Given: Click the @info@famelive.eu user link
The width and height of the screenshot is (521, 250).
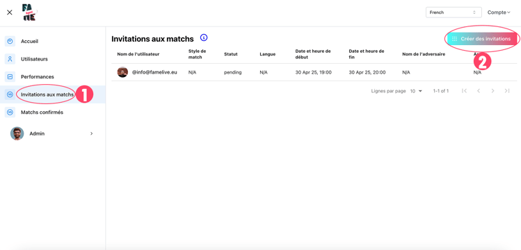Looking at the screenshot, I should pyautogui.click(x=154, y=72).
